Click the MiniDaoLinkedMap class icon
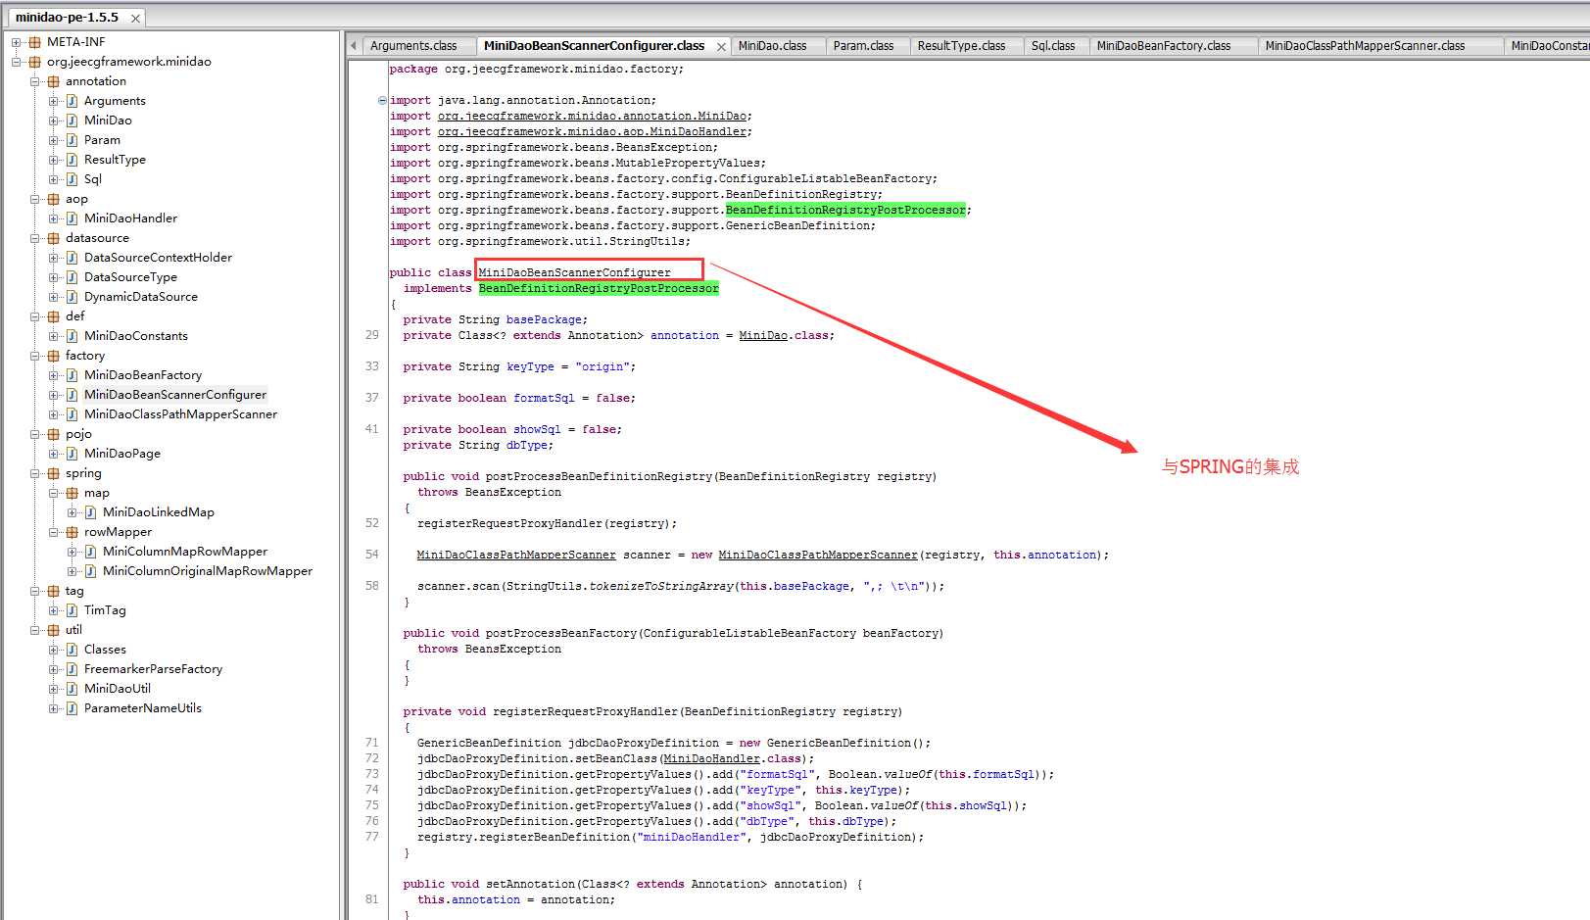1590x920 pixels. point(90,512)
